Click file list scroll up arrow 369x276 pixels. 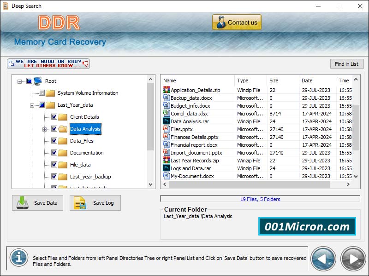coord(356,79)
